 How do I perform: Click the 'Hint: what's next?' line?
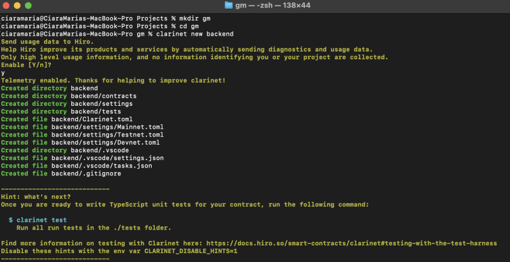(x=36, y=197)
